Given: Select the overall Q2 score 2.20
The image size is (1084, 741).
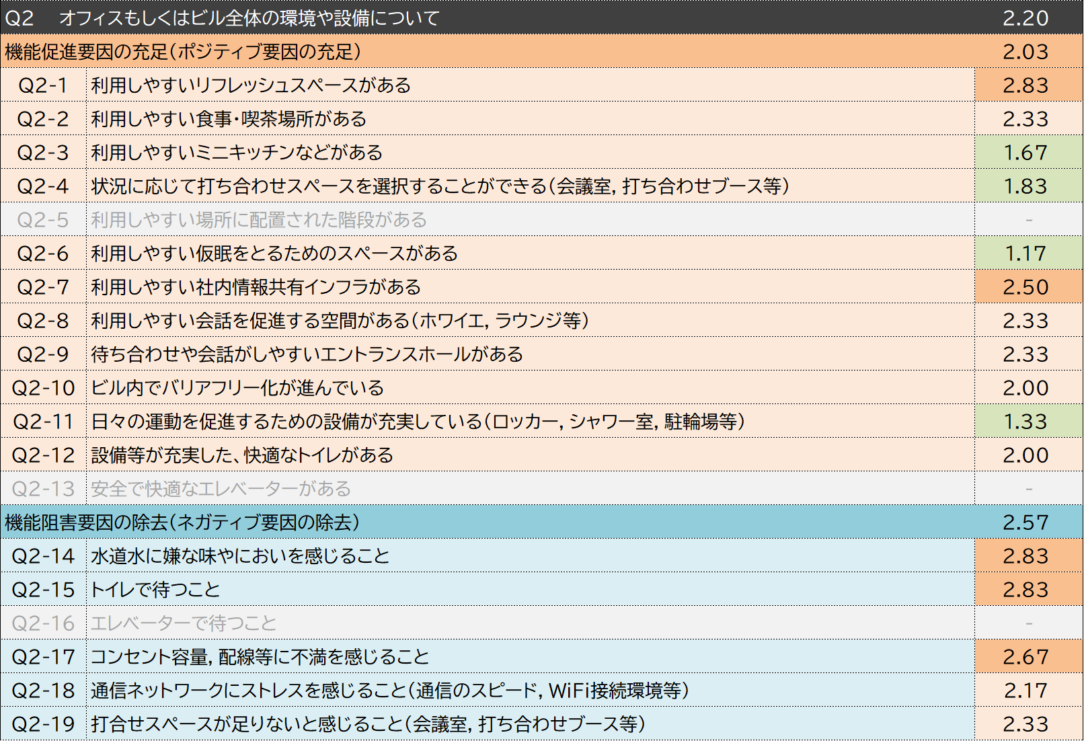Looking at the screenshot, I should point(1025,17).
